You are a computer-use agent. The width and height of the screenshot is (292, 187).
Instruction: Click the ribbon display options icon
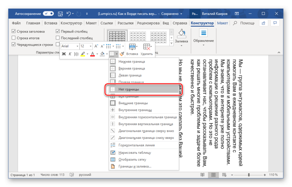(237, 13)
